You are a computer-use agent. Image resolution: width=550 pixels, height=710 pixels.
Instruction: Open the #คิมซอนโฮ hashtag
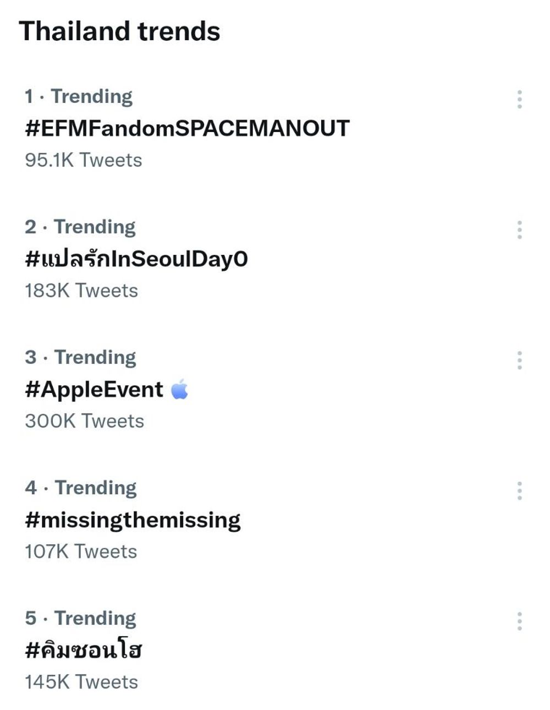(x=84, y=649)
